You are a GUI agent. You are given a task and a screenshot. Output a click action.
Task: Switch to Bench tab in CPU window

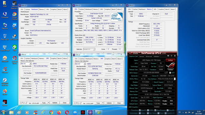pos(114,9)
